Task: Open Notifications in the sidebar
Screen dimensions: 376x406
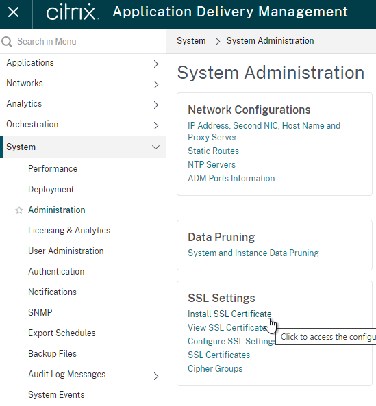Action: [52, 292]
